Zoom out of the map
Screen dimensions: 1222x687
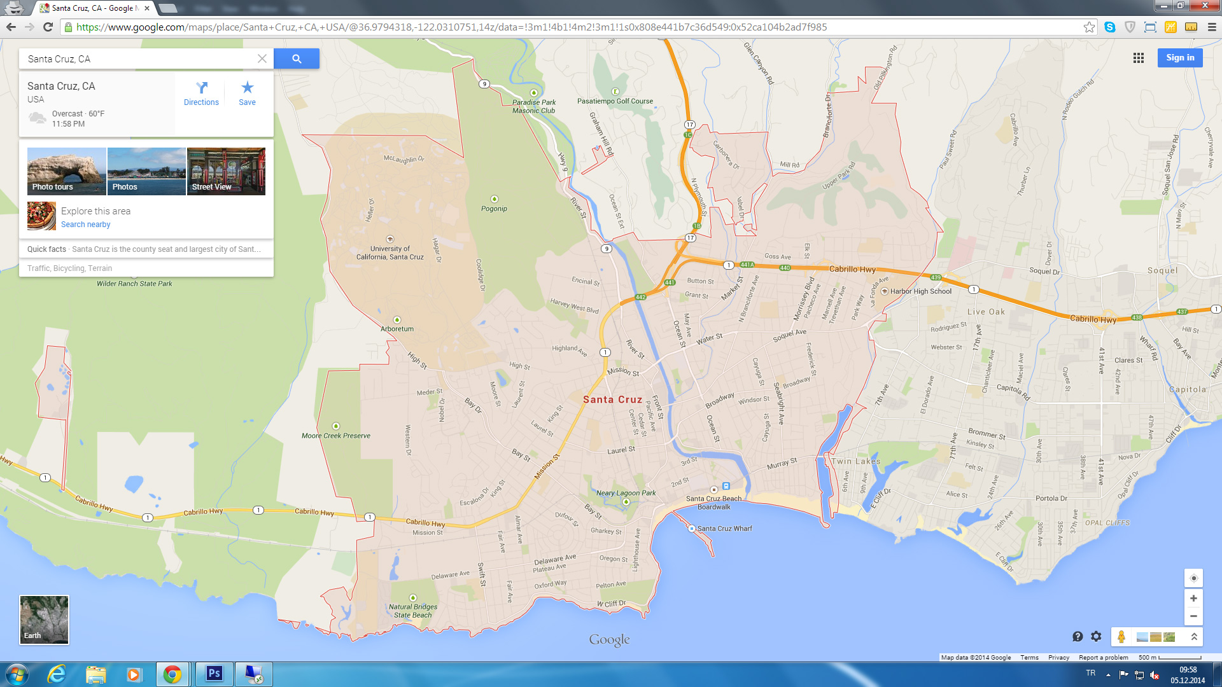point(1193,616)
